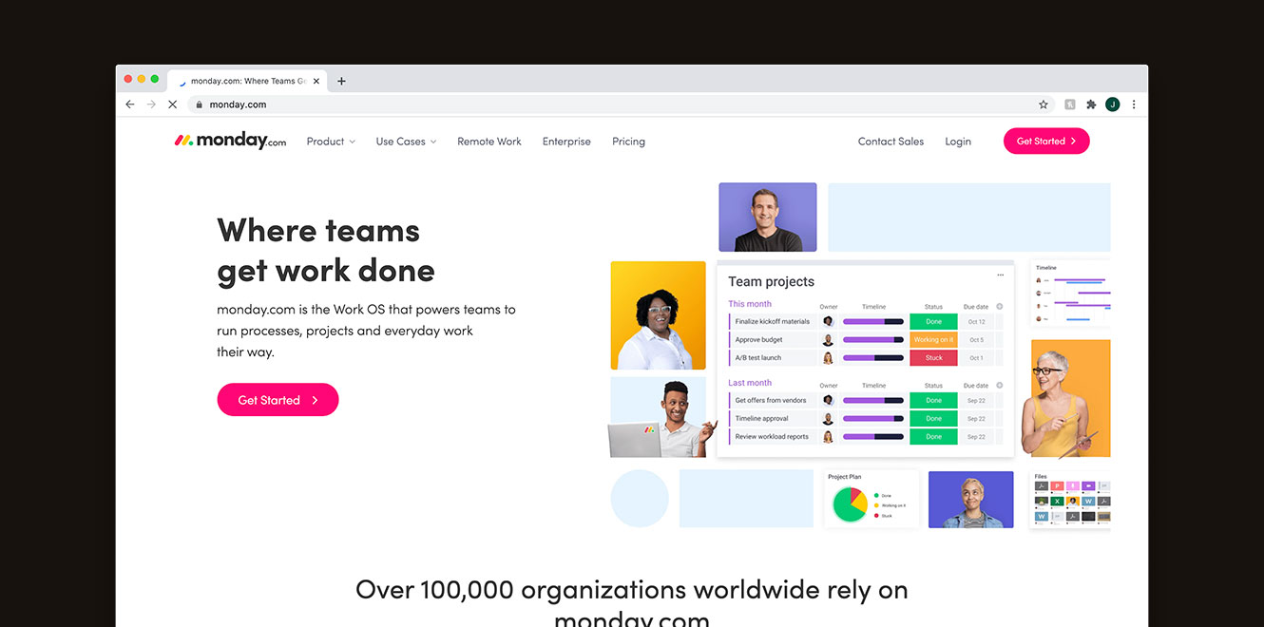Click the Timeline gantt widget
Viewport: 1264px width, 627px height.
tap(1071, 293)
